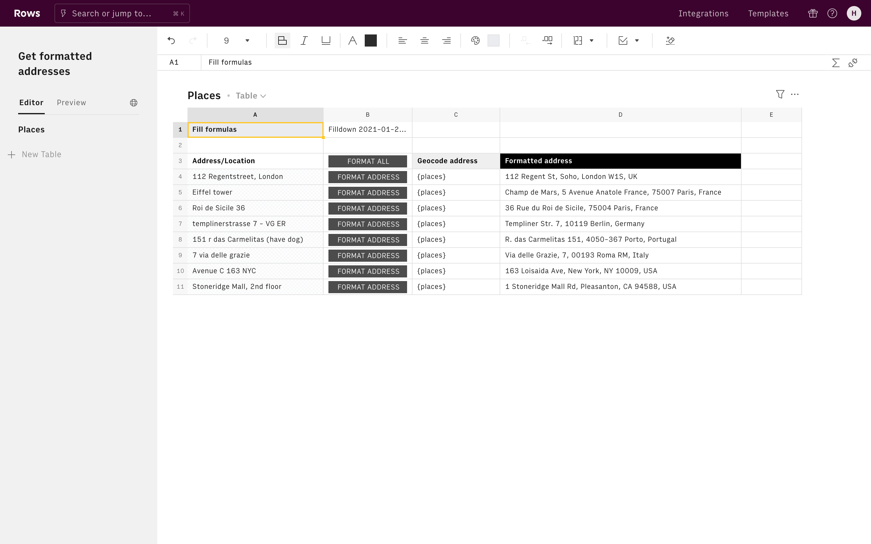The width and height of the screenshot is (871, 544).
Task: Click the undo arrow icon
Action: (171, 41)
